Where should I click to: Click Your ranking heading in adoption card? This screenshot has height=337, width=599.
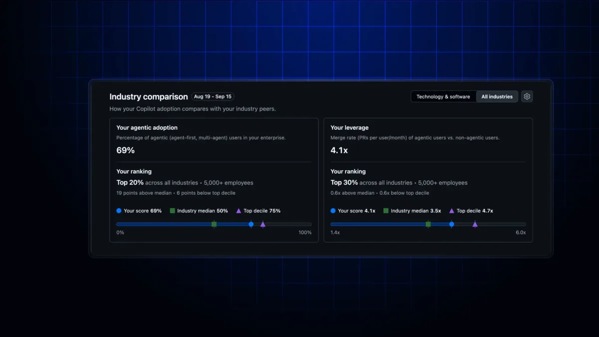[134, 171]
